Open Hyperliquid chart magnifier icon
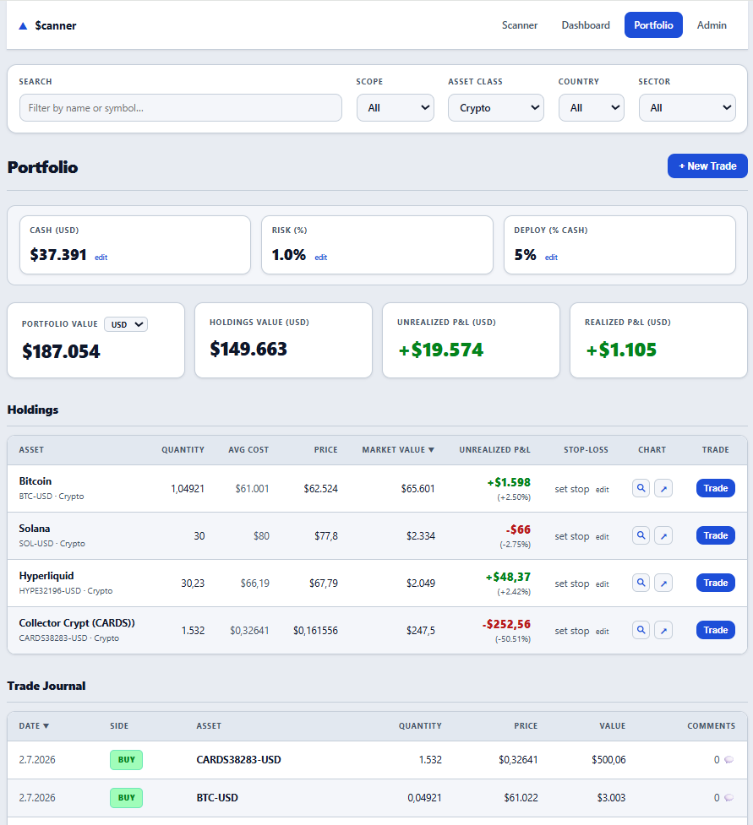This screenshot has width=753, height=825. (641, 583)
